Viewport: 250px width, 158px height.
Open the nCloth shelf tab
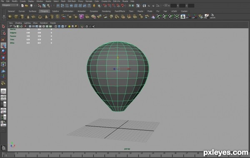pyautogui.click(x=174, y=11)
